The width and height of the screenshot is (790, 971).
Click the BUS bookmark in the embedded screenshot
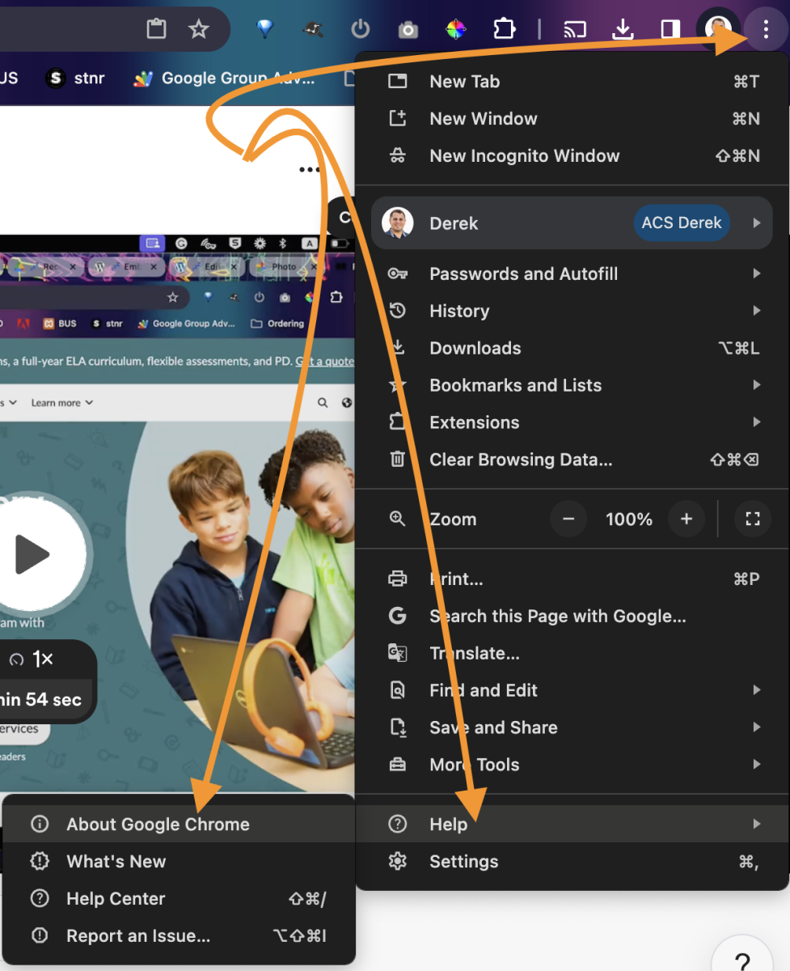pyautogui.click(x=60, y=324)
